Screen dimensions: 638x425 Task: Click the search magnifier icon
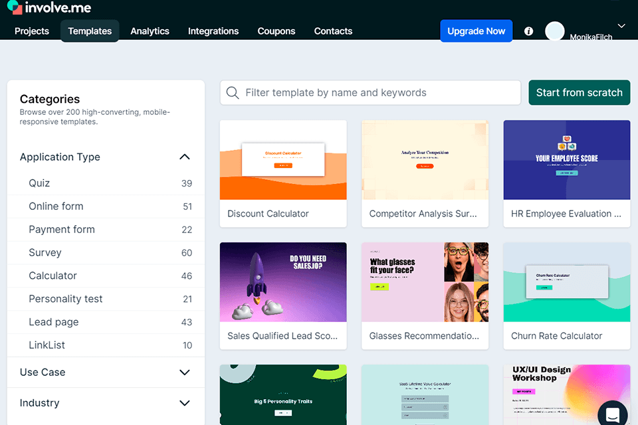click(233, 93)
